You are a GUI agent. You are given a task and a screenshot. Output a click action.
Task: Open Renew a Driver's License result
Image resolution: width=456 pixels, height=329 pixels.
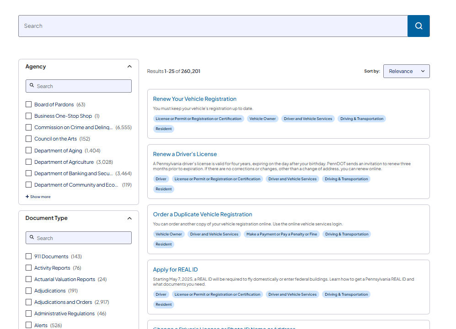(x=185, y=154)
